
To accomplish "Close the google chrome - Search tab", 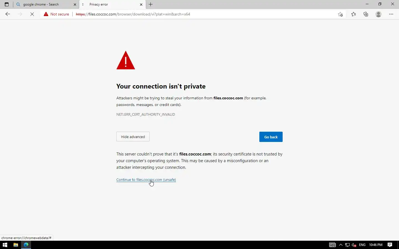I will click(x=75, y=4).
